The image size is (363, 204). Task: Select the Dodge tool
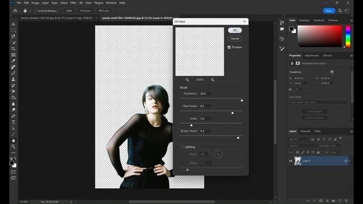(x=14, y=110)
